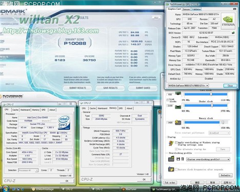Click the 取消 button in RivaTuner
This screenshot has width=240, height=192.
212,183
